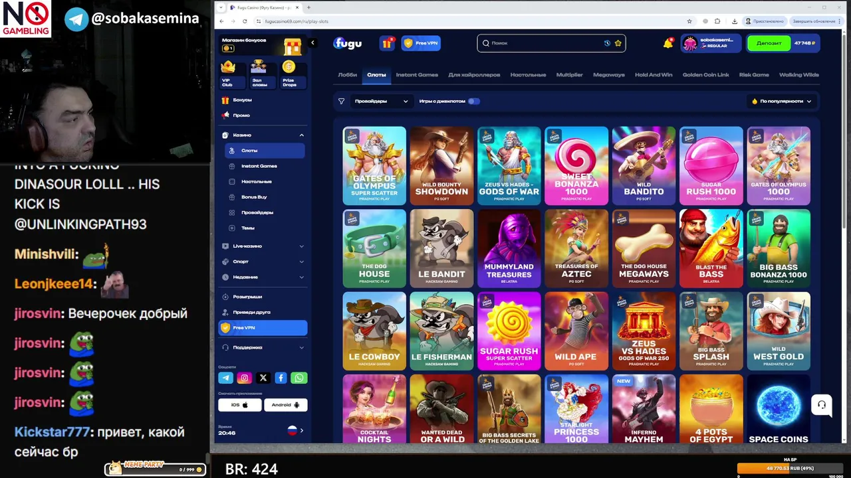Open browser tab list dropdown arrow

pyautogui.click(x=221, y=7)
